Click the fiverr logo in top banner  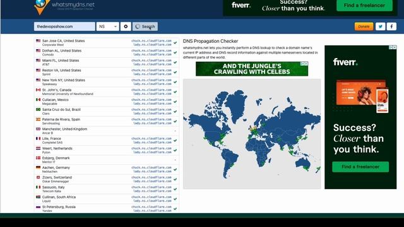point(241,5)
